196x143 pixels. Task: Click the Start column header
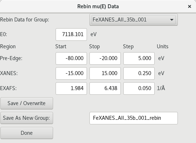(x=61, y=46)
